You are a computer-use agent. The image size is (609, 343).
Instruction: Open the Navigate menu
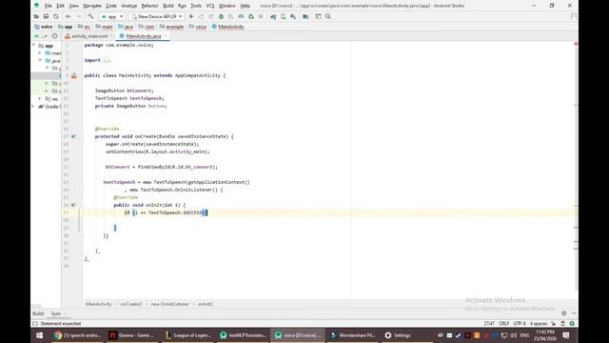92,6
